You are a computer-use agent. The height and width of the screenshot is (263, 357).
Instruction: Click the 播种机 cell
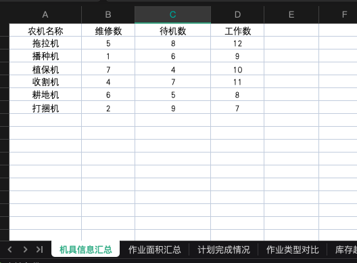click(45, 56)
